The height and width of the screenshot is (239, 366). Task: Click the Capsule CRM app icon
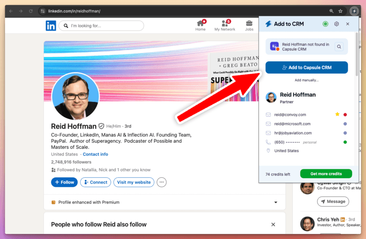[274, 46]
